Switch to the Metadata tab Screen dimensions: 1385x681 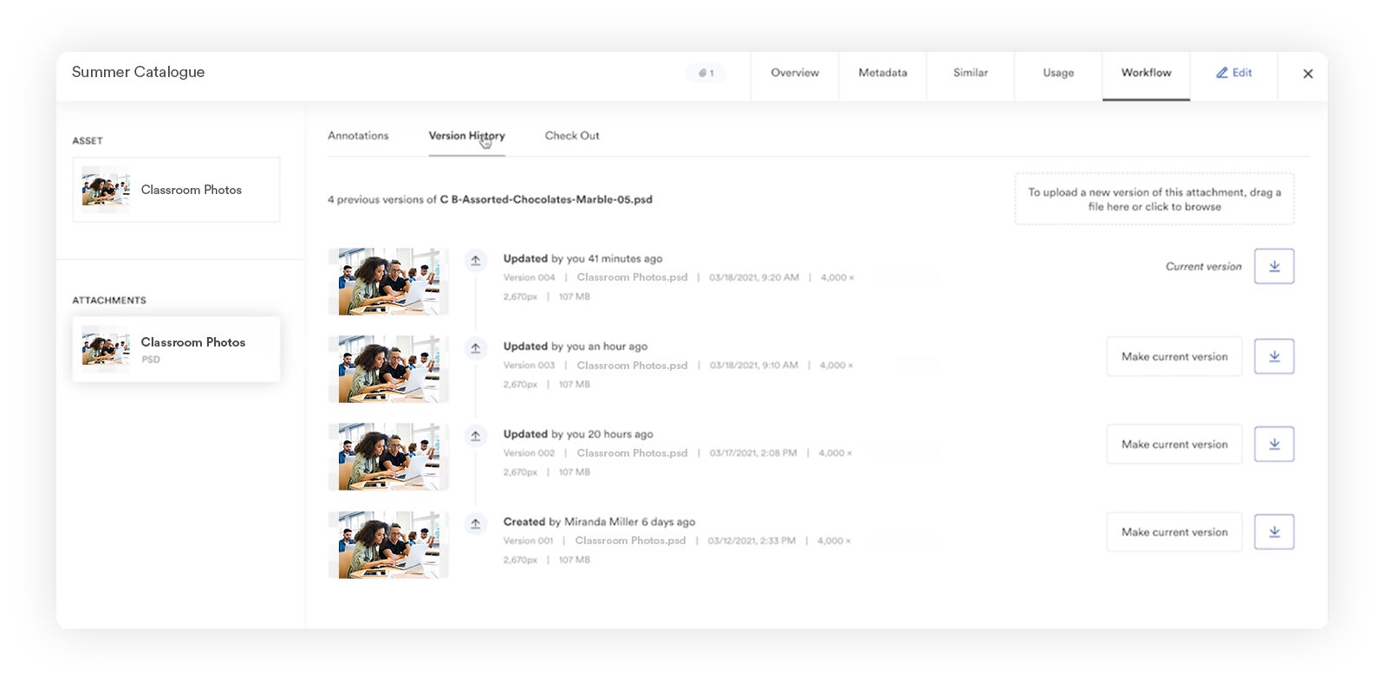coord(882,73)
